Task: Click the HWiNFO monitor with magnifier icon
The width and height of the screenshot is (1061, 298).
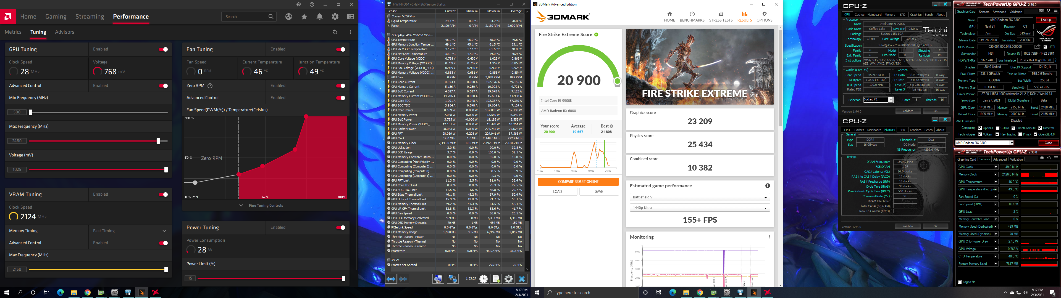Action: click(438, 279)
